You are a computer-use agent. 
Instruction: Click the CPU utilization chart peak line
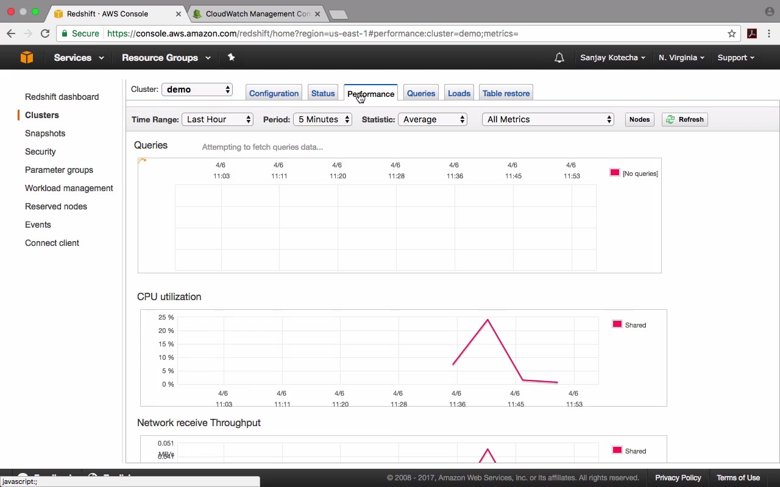click(x=487, y=320)
